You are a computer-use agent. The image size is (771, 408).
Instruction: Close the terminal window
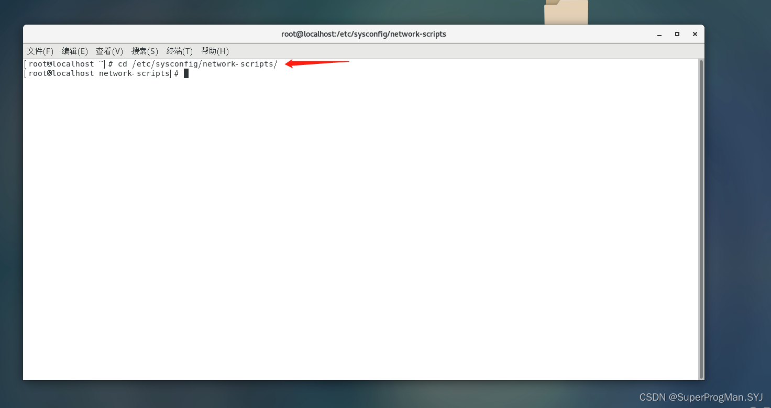[695, 34]
